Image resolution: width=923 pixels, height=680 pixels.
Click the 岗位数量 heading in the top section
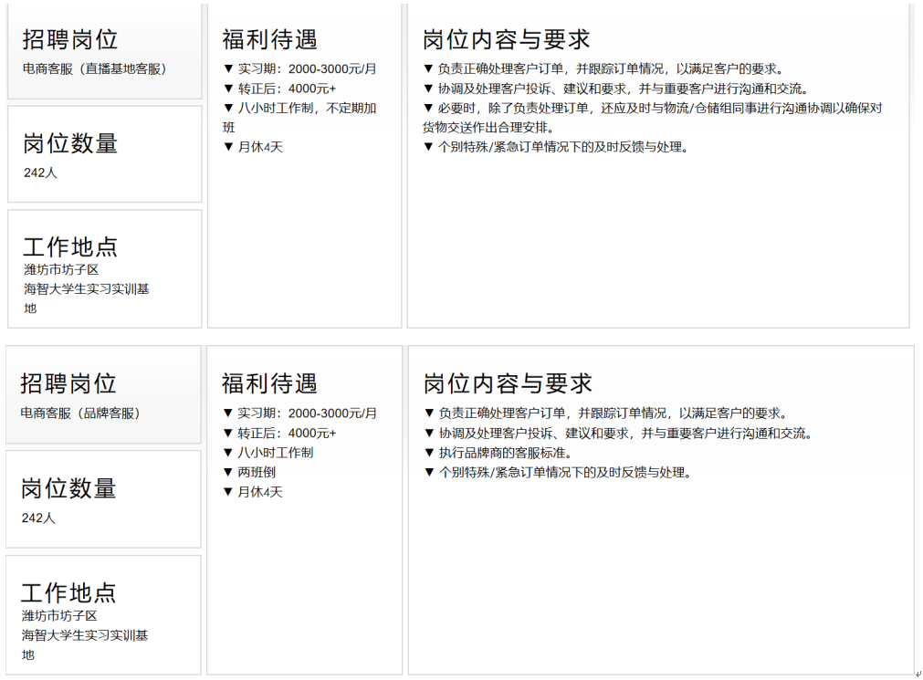pos(70,144)
